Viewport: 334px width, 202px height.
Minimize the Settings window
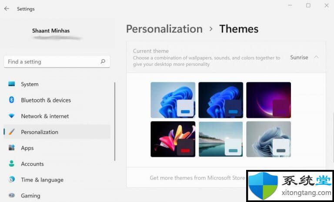pyautogui.click(x=290, y=5)
